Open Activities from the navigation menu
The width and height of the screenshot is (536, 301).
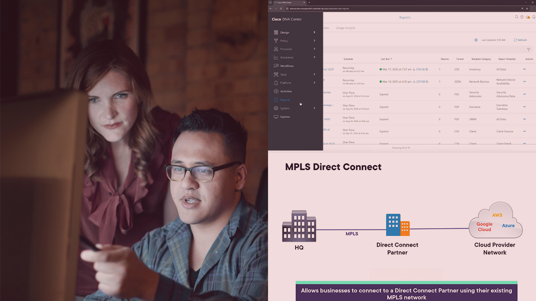(x=286, y=91)
